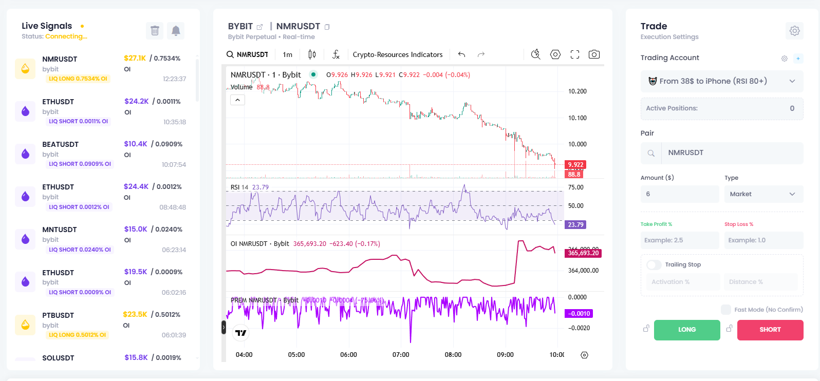Open symbol search in chart toolbar

[x=248, y=54]
